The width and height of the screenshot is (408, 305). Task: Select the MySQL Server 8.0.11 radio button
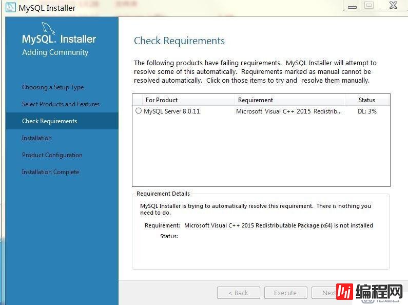[139, 111]
